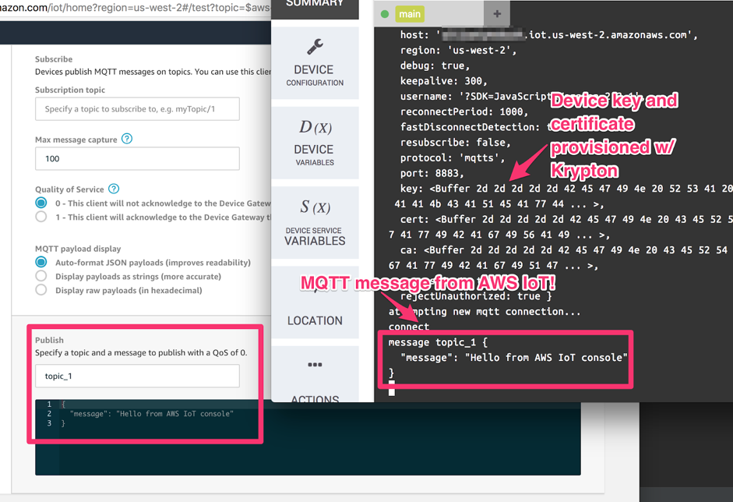Open Device Configuration with the wrench icon
Screen dimensions: 733x502
pyautogui.click(x=315, y=48)
